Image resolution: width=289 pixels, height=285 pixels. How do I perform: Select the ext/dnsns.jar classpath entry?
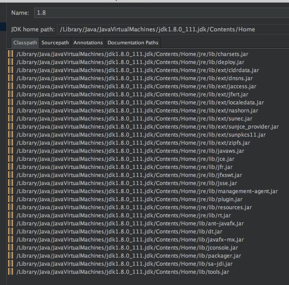pyautogui.click(x=134, y=78)
